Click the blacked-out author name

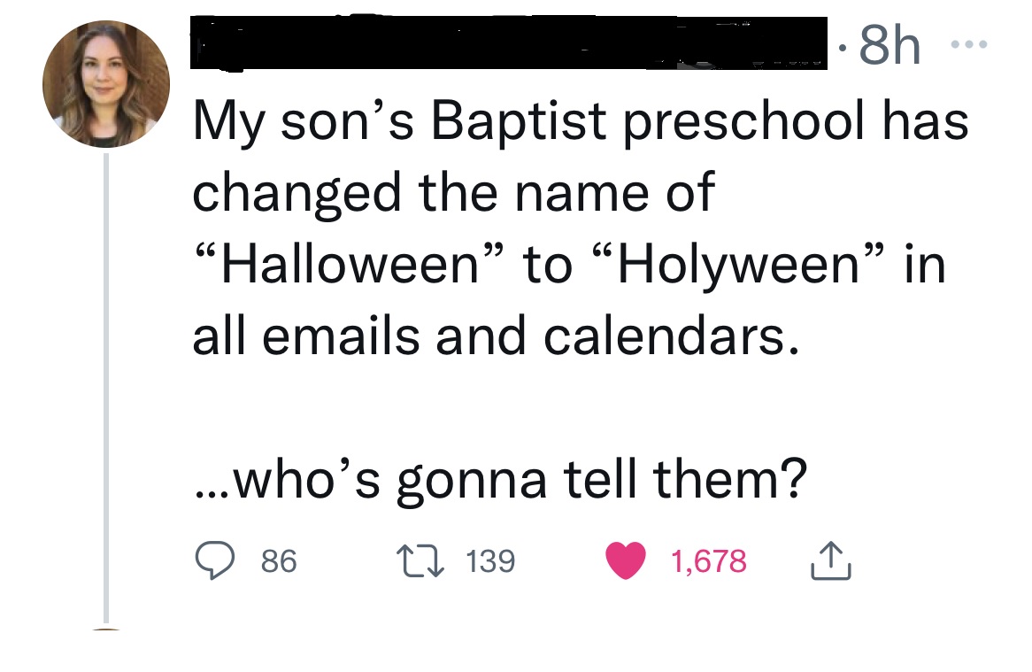tap(509, 42)
